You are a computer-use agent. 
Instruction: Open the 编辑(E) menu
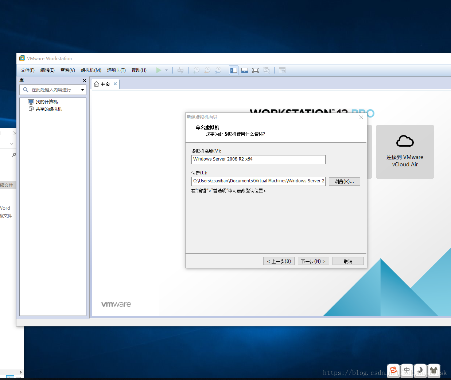pyautogui.click(x=47, y=70)
